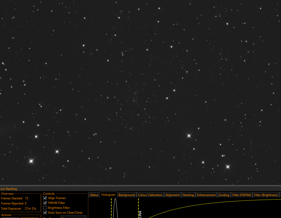Viewport: 281px width, 218px height.
Task: Go to the Enhancement tab
Action: pyautogui.click(x=206, y=195)
